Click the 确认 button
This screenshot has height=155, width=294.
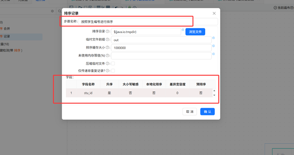pyautogui.click(x=207, y=112)
